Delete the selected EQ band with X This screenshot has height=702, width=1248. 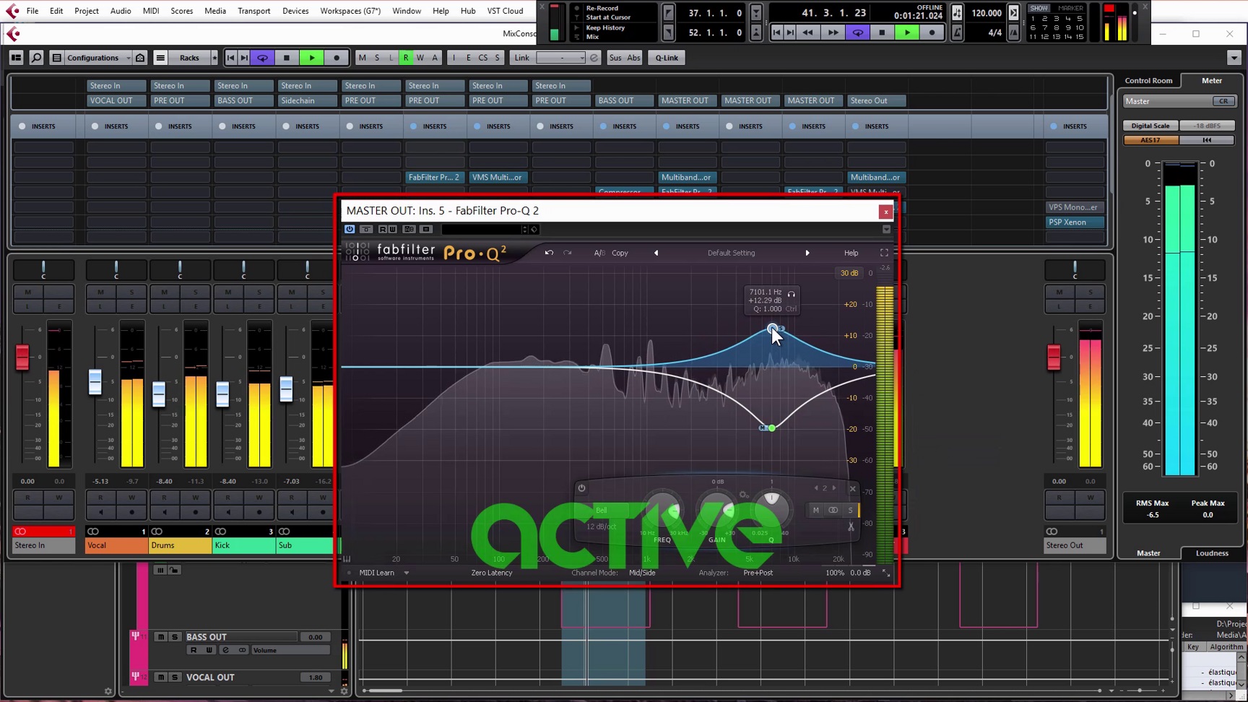coord(852,489)
